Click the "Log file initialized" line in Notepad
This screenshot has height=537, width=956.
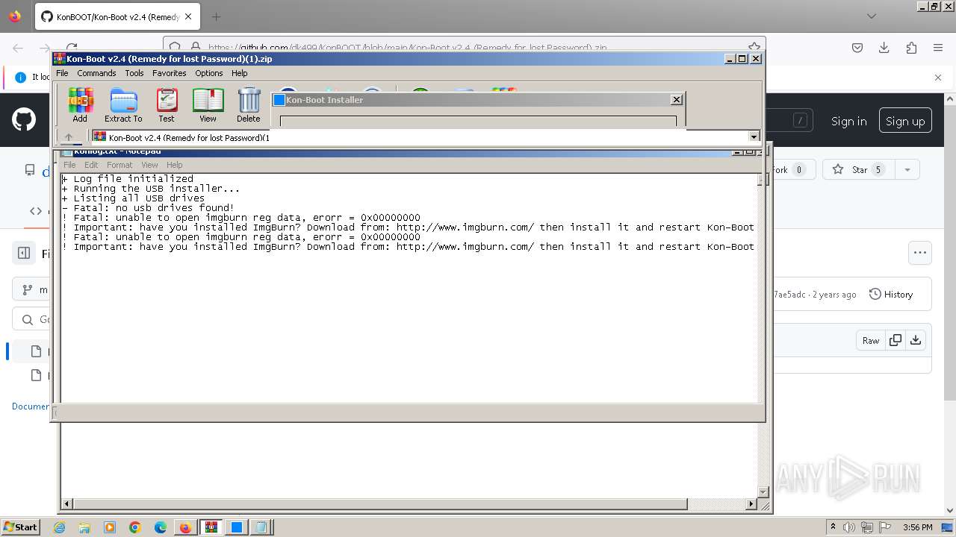pos(128,179)
